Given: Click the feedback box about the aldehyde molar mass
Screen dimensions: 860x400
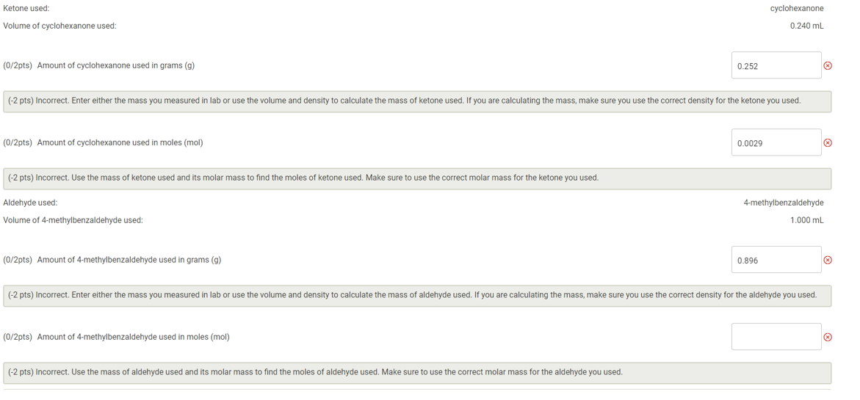Looking at the screenshot, I should (x=417, y=373).
